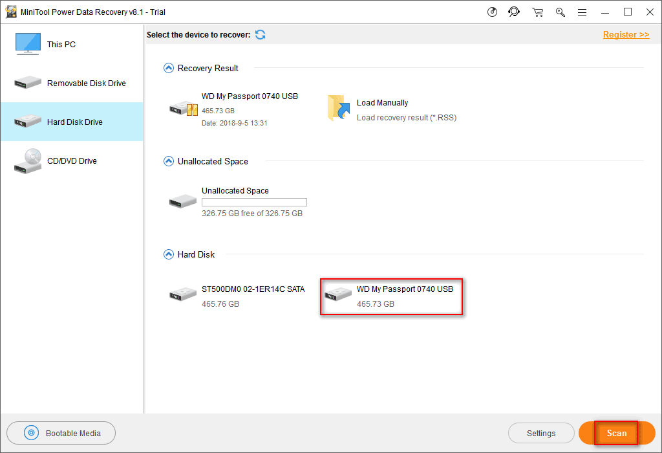Collapse the Recovery Result section
This screenshot has width=662, height=453.
click(169, 68)
